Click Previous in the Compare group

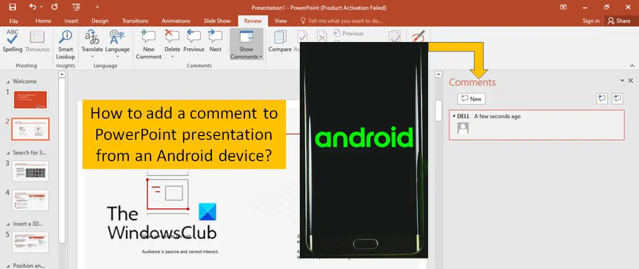[x=348, y=33]
